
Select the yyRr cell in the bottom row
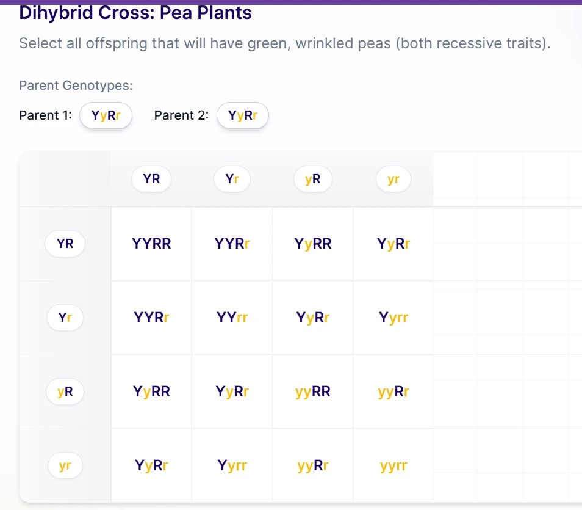(x=312, y=465)
